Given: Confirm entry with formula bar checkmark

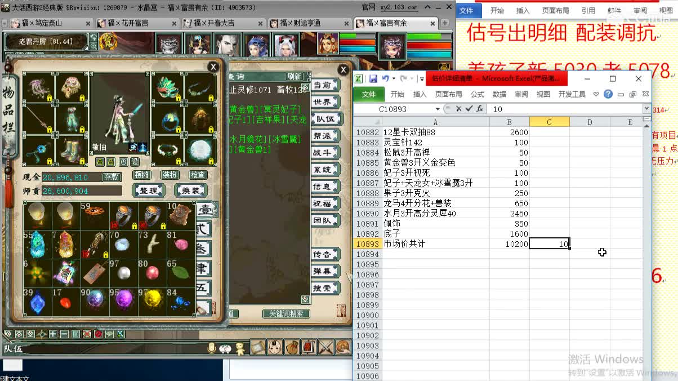Looking at the screenshot, I should click(469, 109).
